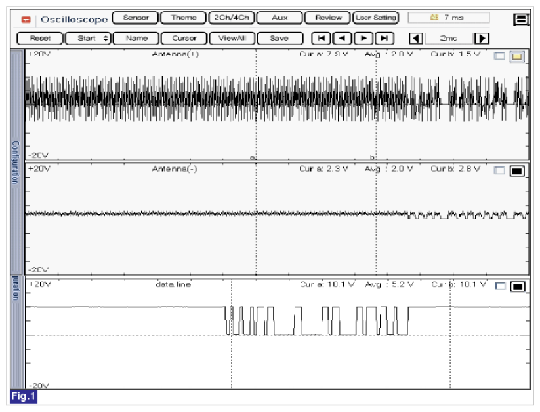Toggle data line channel black display box
Screen dimensions: 540x412
518,286
